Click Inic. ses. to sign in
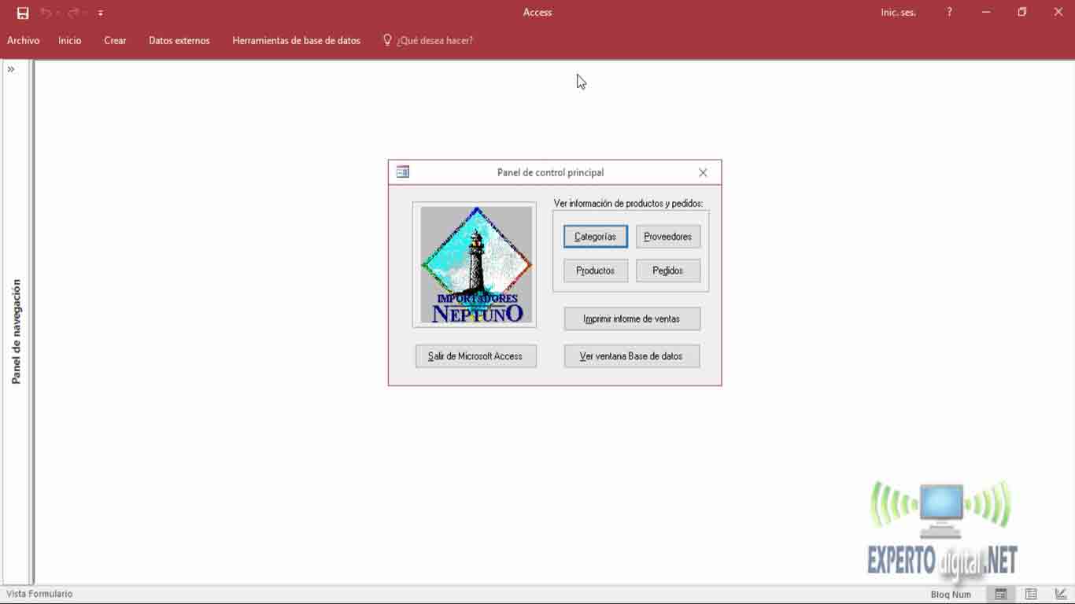The height and width of the screenshot is (604, 1075). click(898, 13)
